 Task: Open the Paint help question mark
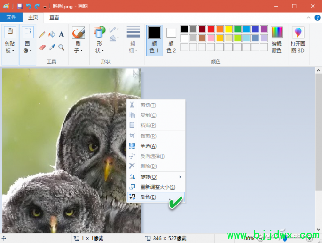[x=317, y=18]
